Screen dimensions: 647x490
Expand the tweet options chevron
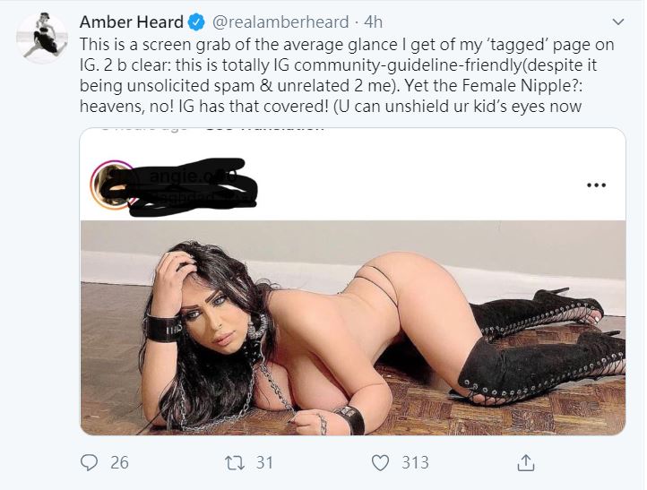[617, 21]
